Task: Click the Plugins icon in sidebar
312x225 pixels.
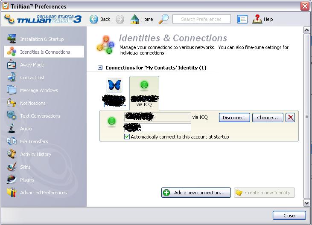Action: coord(12,179)
